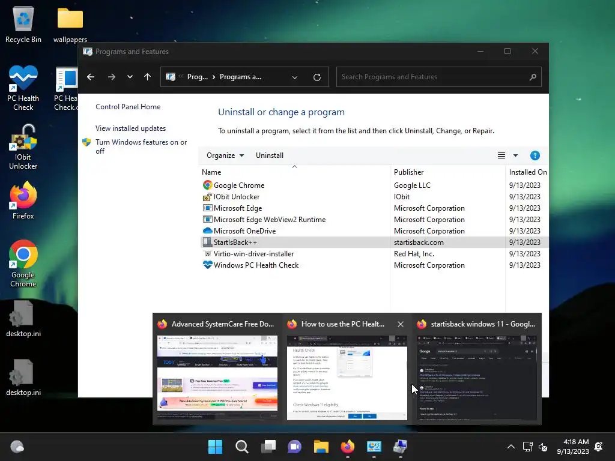Open the Windows Start button
This screenshot has height=461, width=615.
(x=215, y=447)
